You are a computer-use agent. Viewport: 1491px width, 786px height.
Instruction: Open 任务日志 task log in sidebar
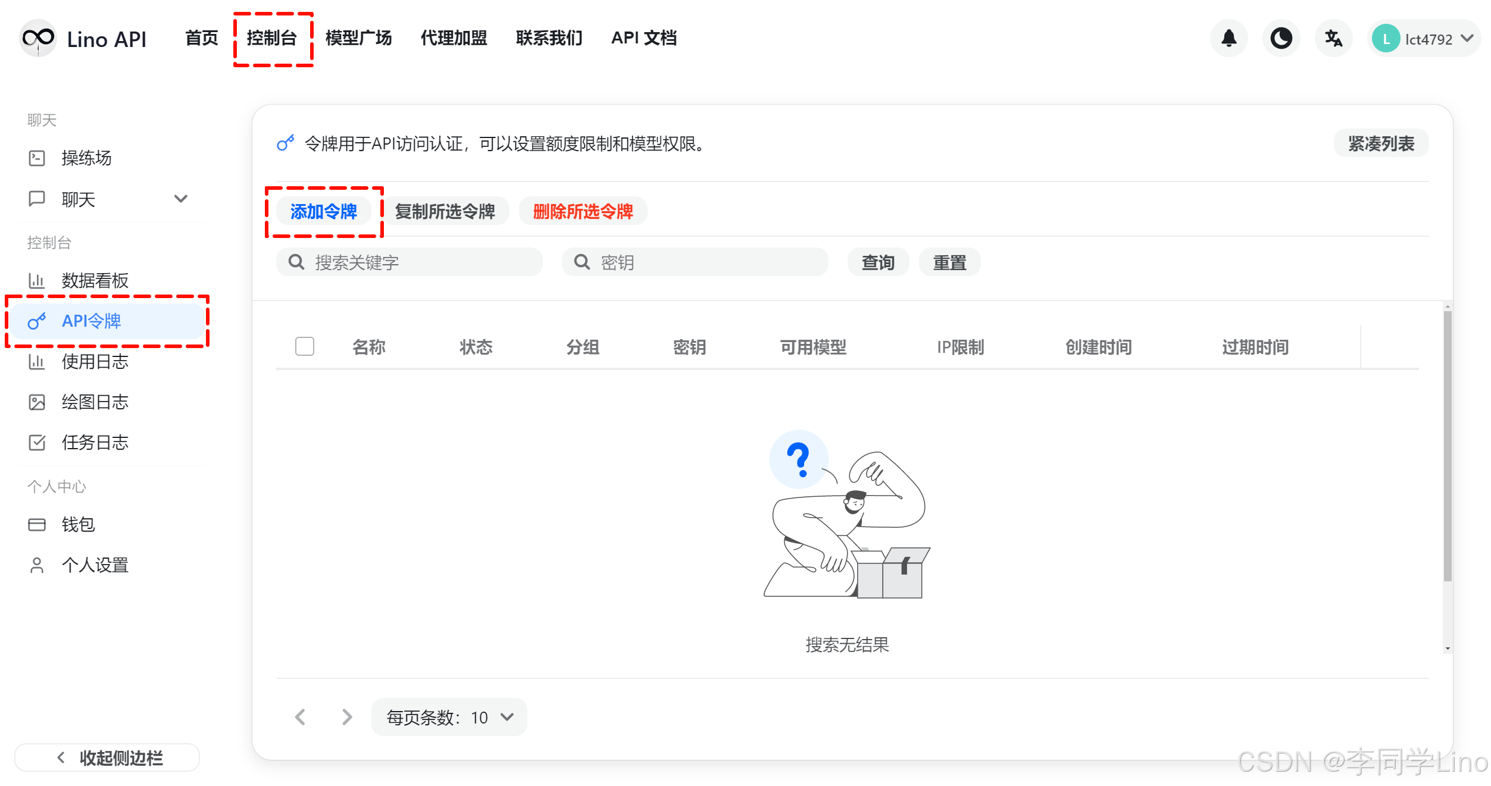coord(95,443)
